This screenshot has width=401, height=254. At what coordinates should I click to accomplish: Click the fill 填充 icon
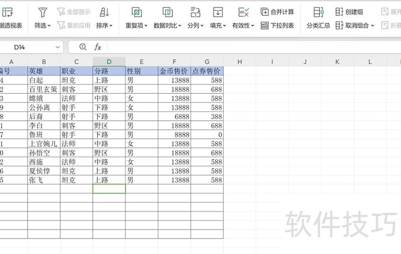point(218,12)
